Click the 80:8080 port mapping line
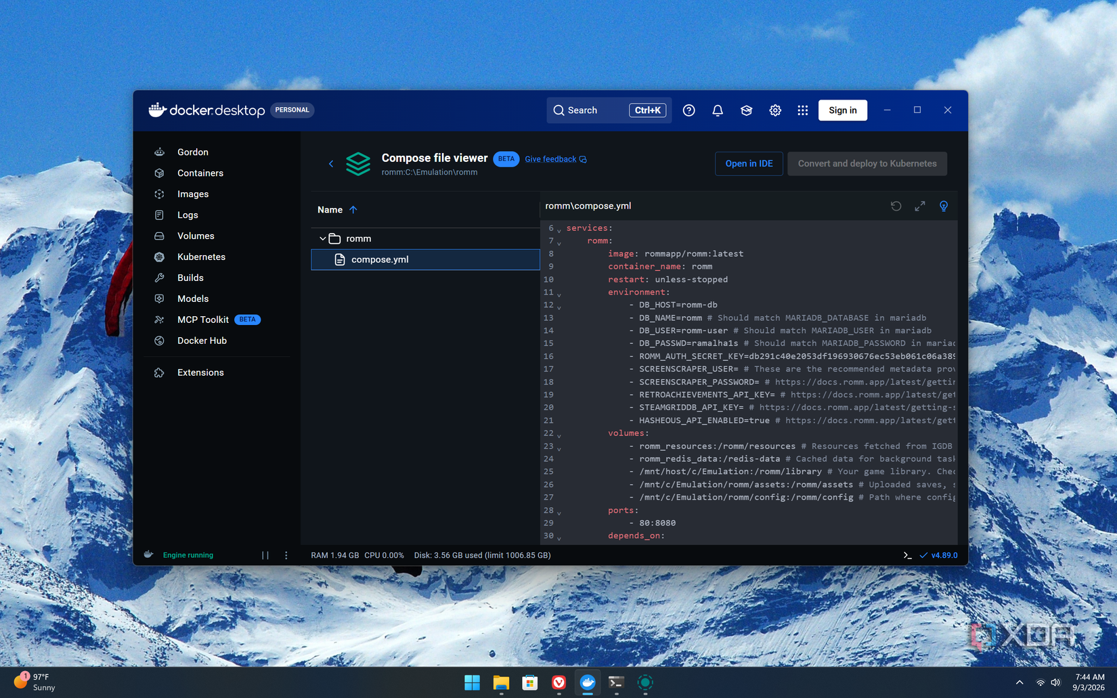The image size is (1117, 698). (652, 523)
